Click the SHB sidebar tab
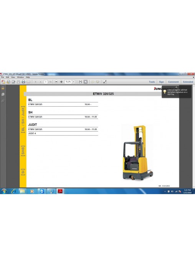 (x=23, y=151)
